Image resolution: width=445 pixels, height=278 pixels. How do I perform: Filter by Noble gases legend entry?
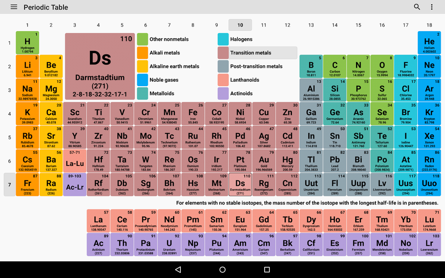[x=177, y=80]
